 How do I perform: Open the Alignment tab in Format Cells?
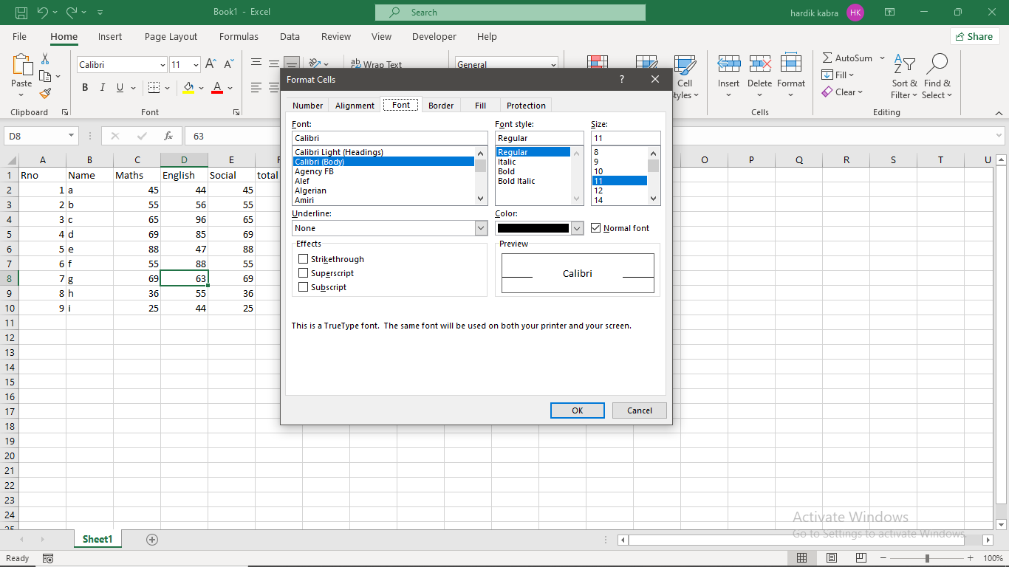tap(355, 106)
